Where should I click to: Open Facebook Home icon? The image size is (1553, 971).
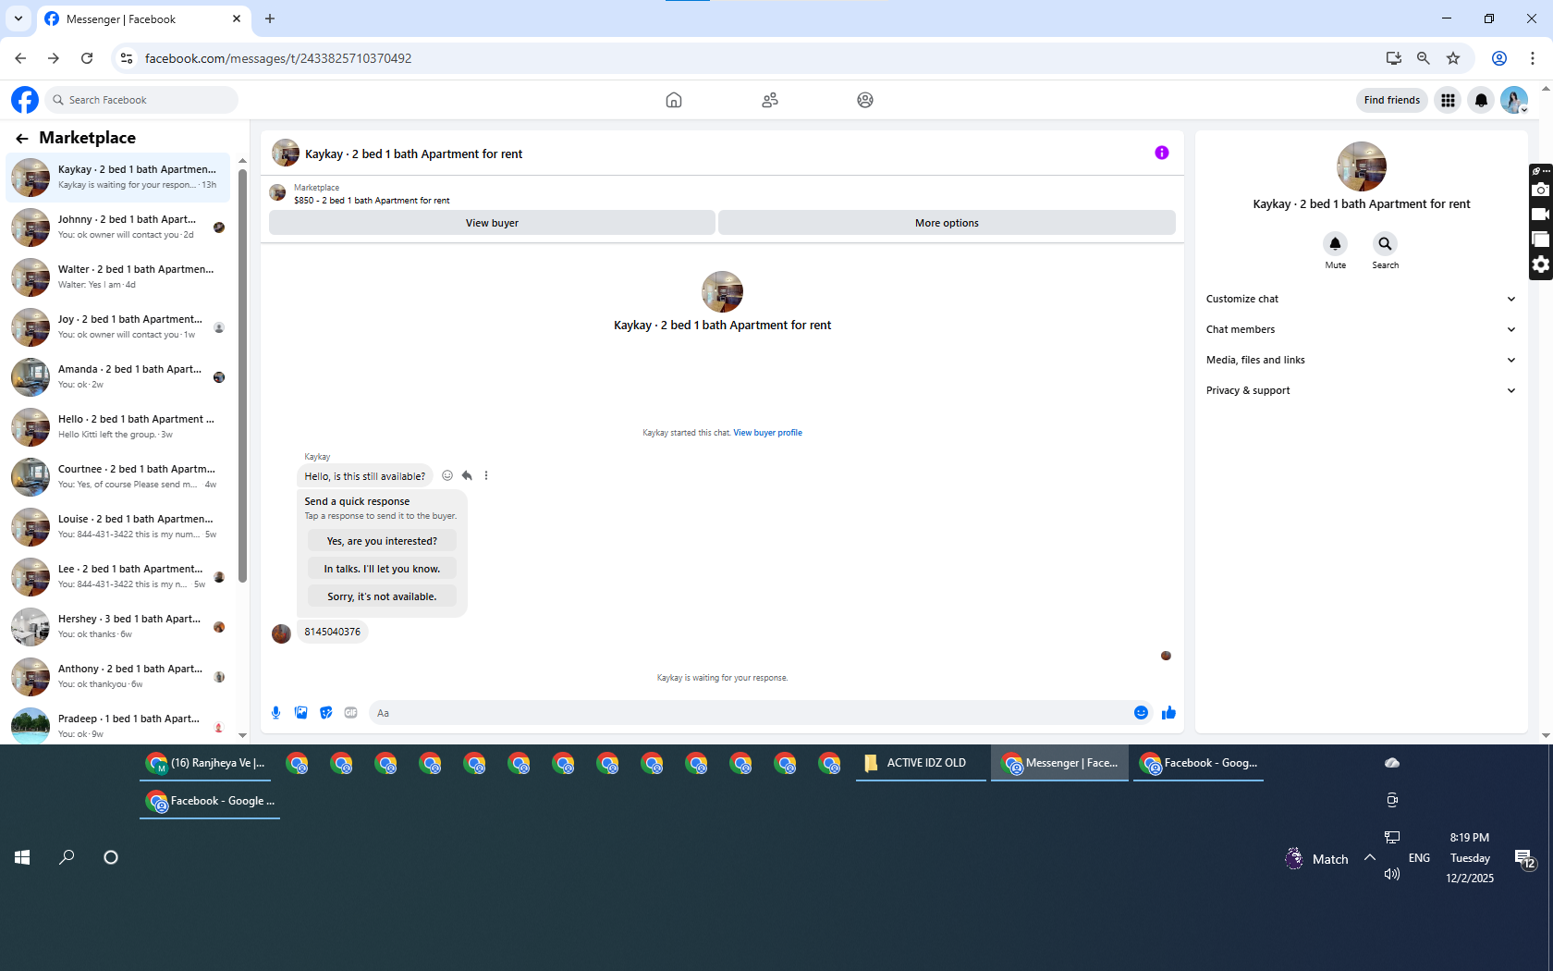[674, 100]
